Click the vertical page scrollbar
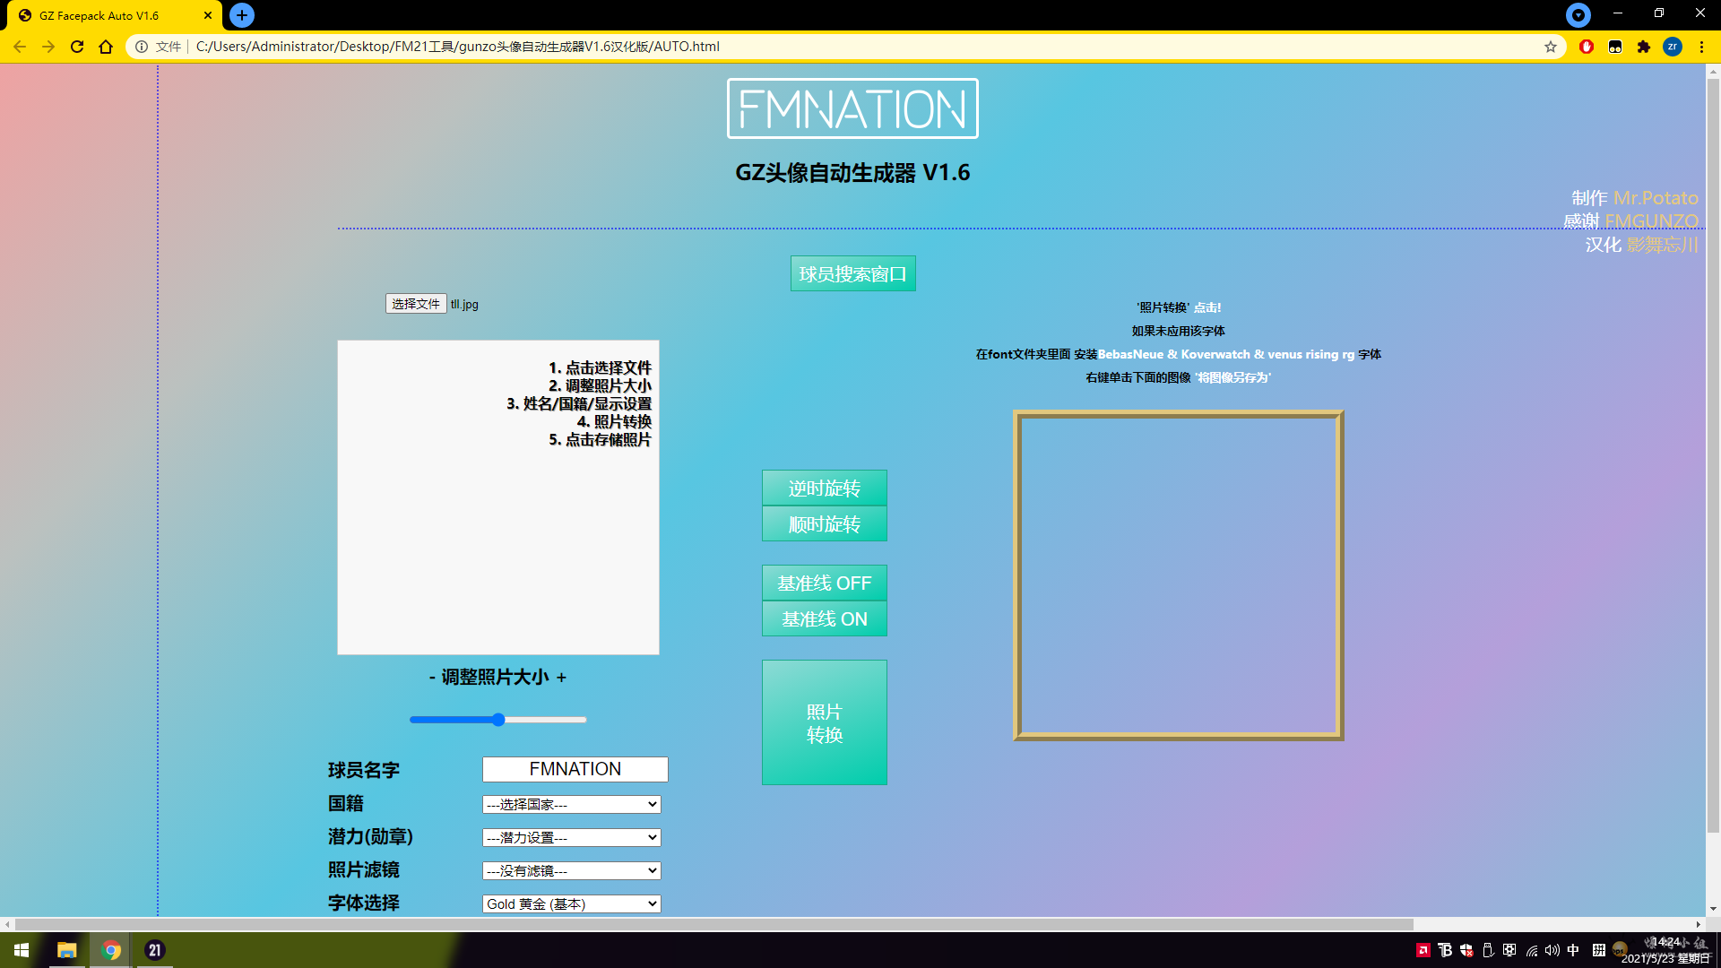The width and height of the screenshot is (1721, 968). coord(1713,455)
